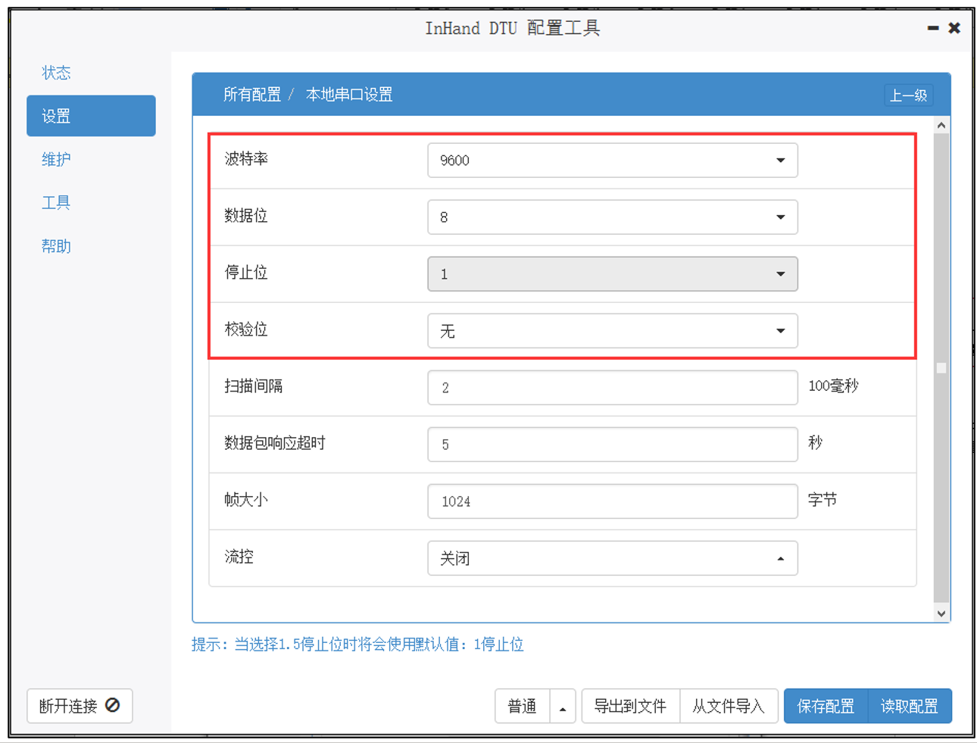Open the 工具 sidebar page
The image size is (977, 743).
(x=57, y=202)
